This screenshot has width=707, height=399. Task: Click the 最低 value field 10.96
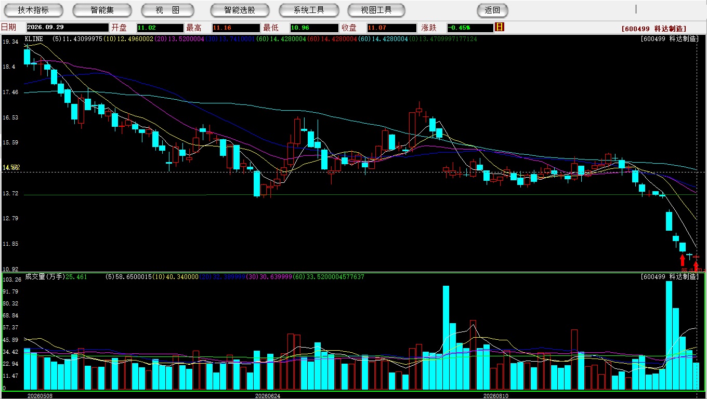[314, 28]
